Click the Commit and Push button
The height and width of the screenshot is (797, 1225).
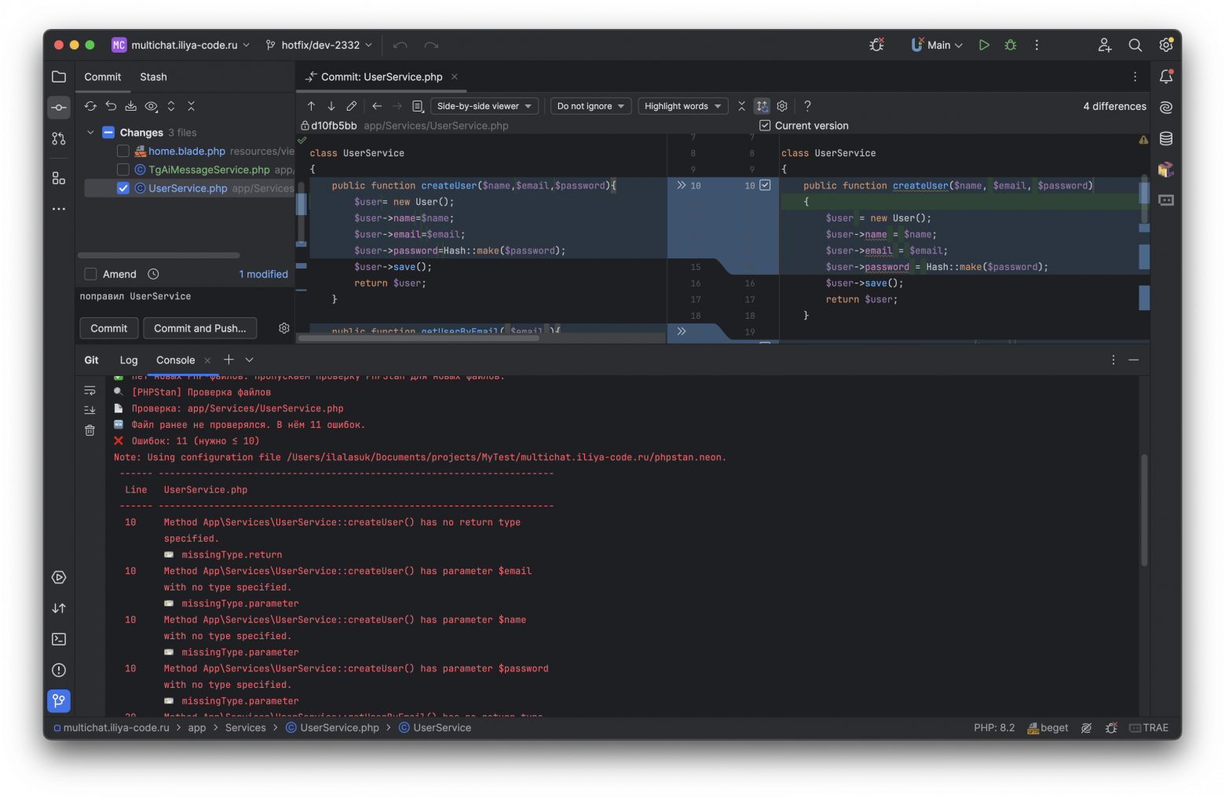(199, 328)
